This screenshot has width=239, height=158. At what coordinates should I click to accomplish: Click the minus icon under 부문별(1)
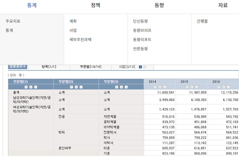pos(35,87)
